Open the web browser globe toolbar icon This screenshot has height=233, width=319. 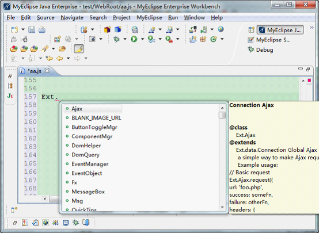(221, 29)
